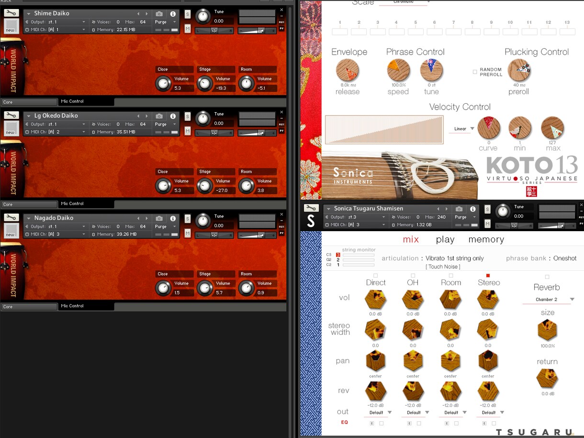Click the Nagado Daiko snapshot camera icon
This screenshot has height=438, width=584.
click(159, 219)
